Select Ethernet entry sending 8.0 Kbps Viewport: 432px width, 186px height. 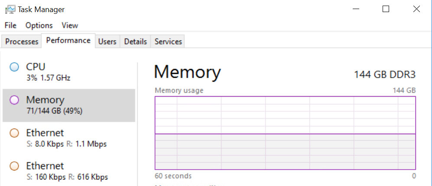click(69, 138)
